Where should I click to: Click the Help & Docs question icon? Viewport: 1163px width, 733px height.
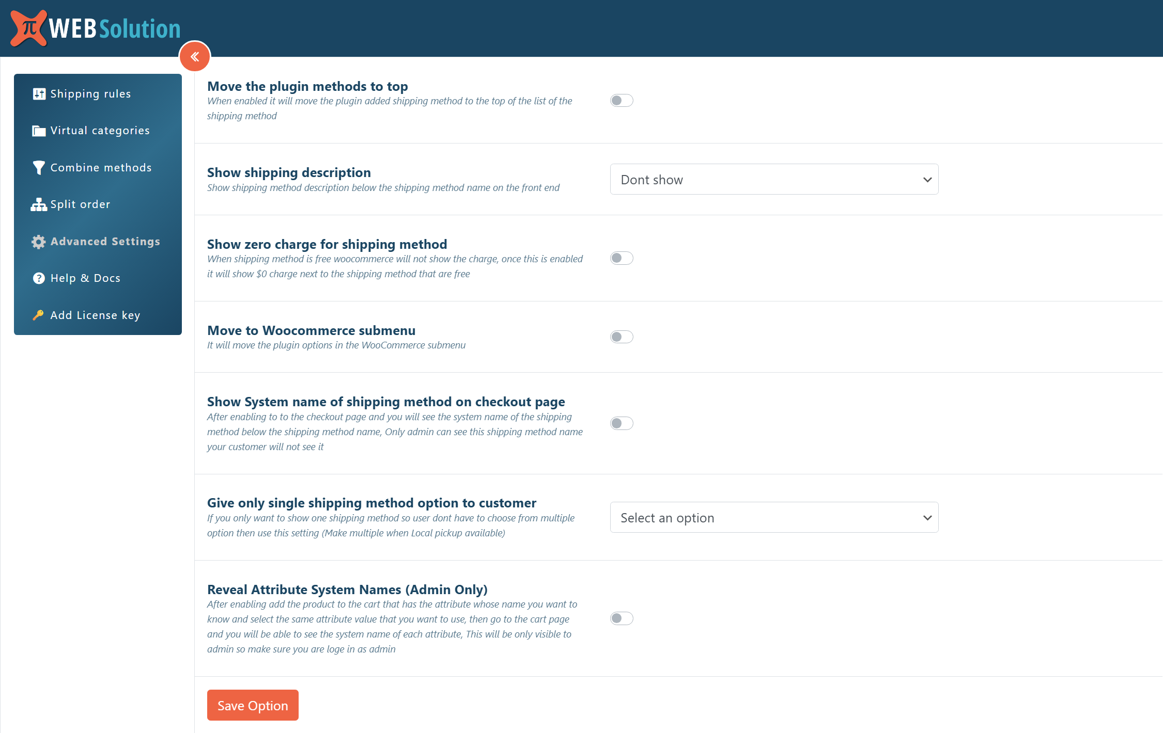pyautogui.click(x=39, y=278)
